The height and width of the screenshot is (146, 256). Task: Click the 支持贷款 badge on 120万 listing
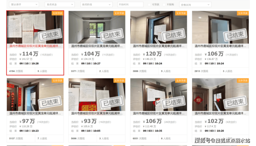pos(181,13)
